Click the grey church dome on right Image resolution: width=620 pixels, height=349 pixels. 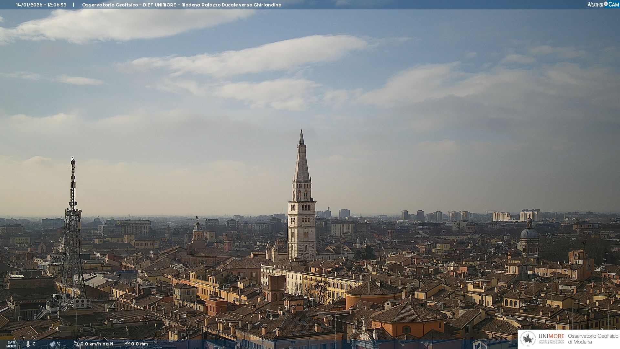point(530,233)
